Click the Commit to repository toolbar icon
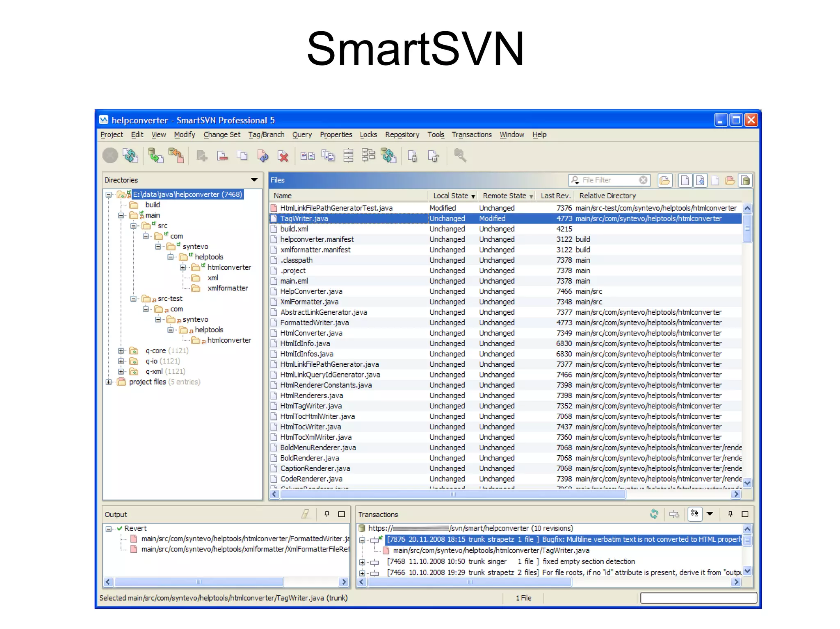840x629 pixels. [176, 156]
